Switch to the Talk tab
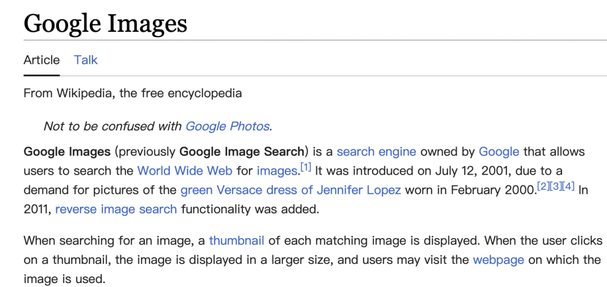607x287 pixels. click(85, 60)
